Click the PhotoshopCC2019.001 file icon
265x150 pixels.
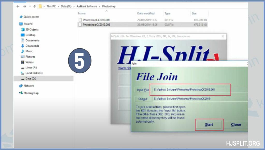click(80, 20)
